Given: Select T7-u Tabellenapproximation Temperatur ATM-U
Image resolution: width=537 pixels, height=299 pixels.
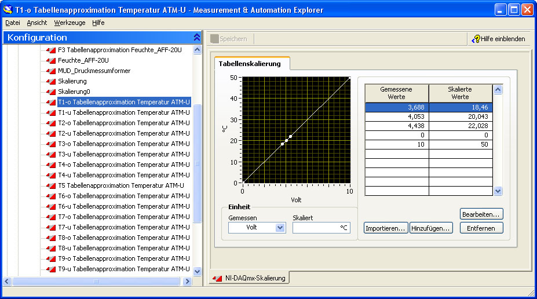Looking at the screenshot, I should click(x=123, y=227).
